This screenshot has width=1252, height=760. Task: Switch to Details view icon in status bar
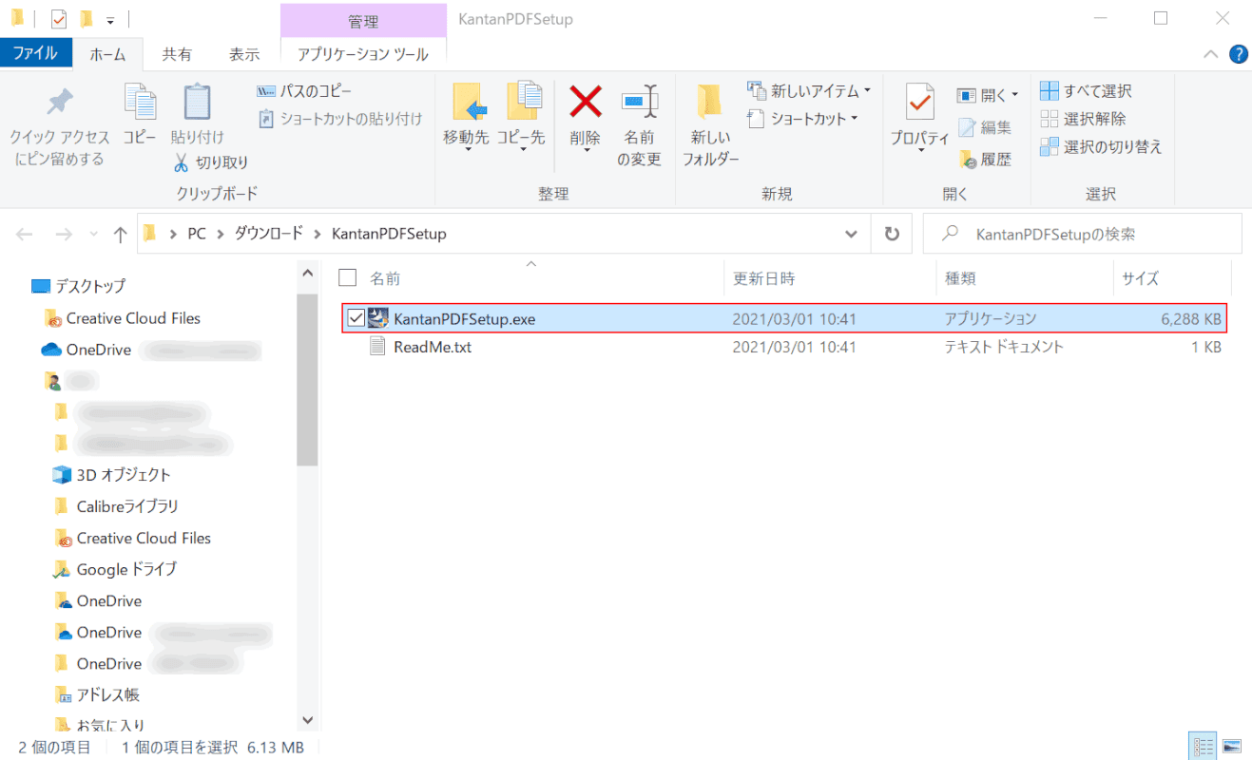pyautogui.click(x=1204, y=747)
